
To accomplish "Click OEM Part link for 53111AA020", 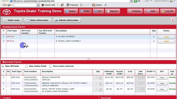I will click(15, 77).
